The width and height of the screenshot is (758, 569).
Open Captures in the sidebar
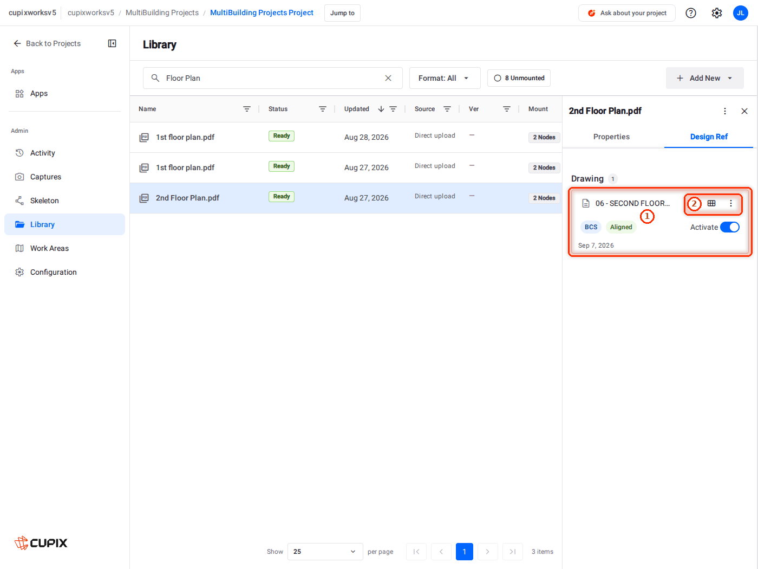[64, 177]
